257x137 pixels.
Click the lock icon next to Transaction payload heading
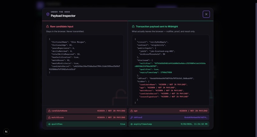tap(133, 26)
